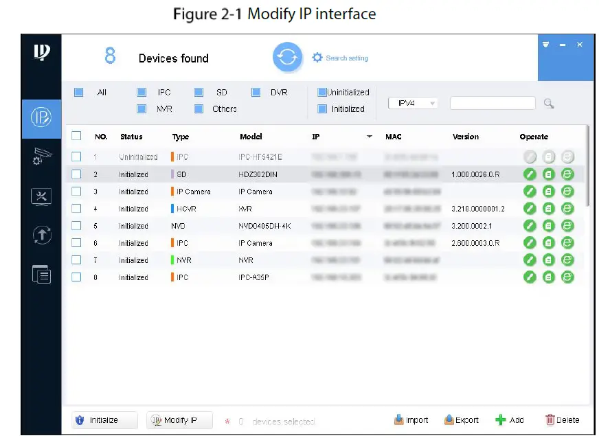Viewport: 599px width, 438px height.
Task: Open the camera settings sidebar icon
Action: point(41,156)
